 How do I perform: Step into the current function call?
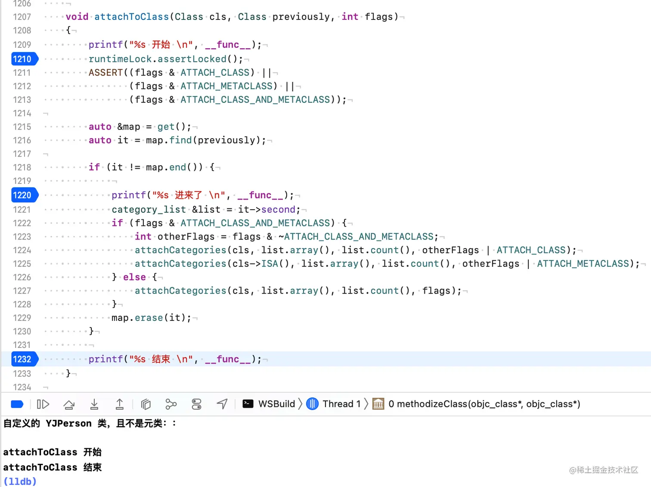[x=94, y=404]
